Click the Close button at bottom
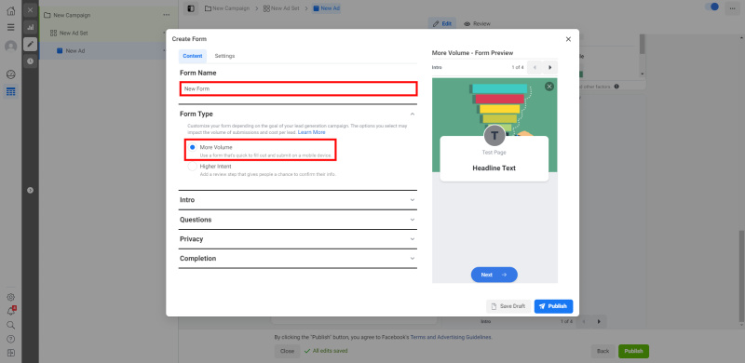Image resolution: width=745 pixels, height=363 pixels. click(x=287, y=351)
